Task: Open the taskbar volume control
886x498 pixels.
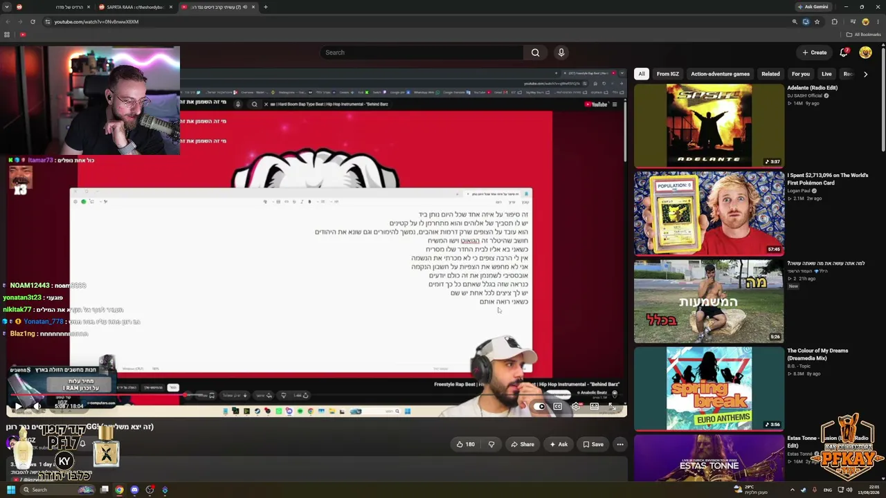Action: (x=849, y=490)
